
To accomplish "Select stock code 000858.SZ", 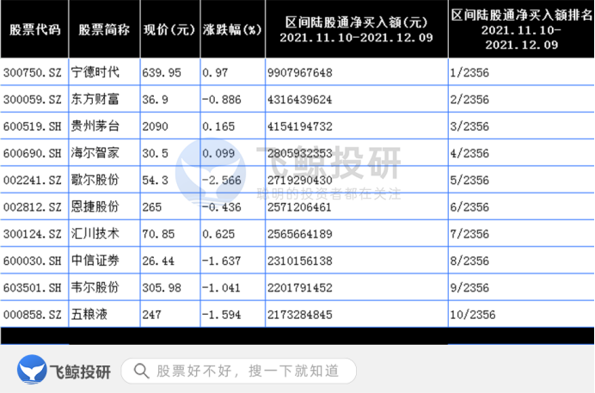I will tap(33, 315).
